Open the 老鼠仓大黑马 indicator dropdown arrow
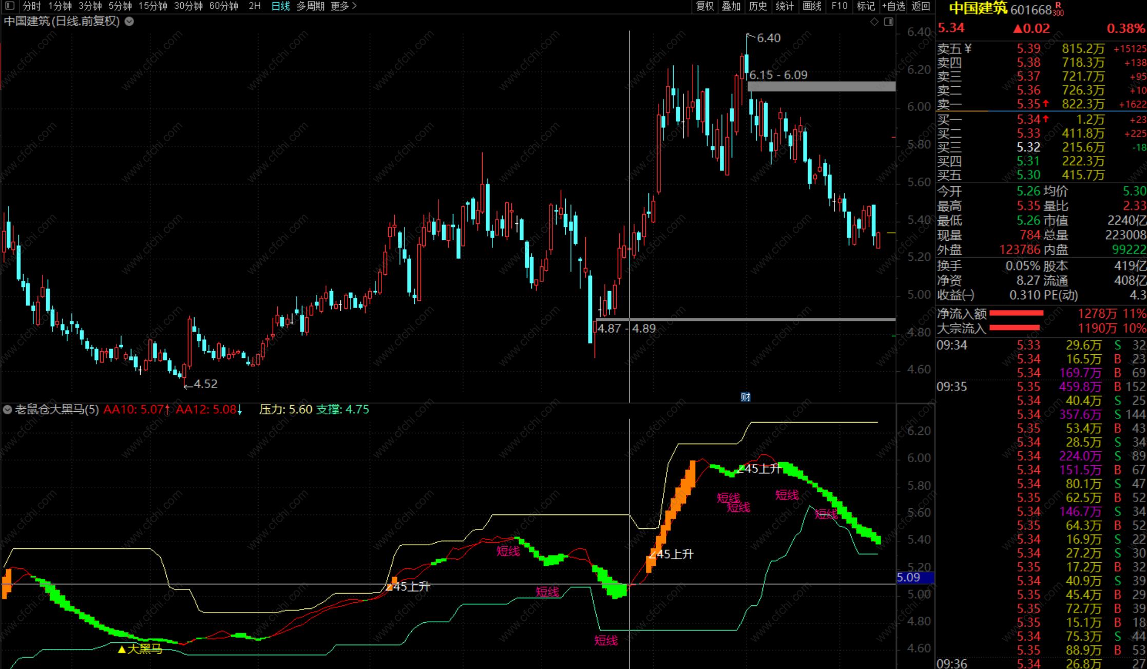The height and width of the screenshot is (669, 1147). 7,410
